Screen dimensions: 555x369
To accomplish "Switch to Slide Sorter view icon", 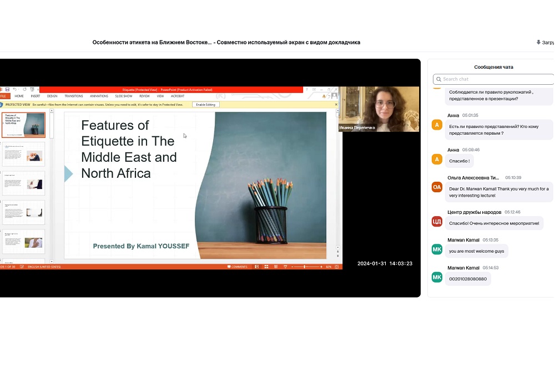I will point(266,266).
